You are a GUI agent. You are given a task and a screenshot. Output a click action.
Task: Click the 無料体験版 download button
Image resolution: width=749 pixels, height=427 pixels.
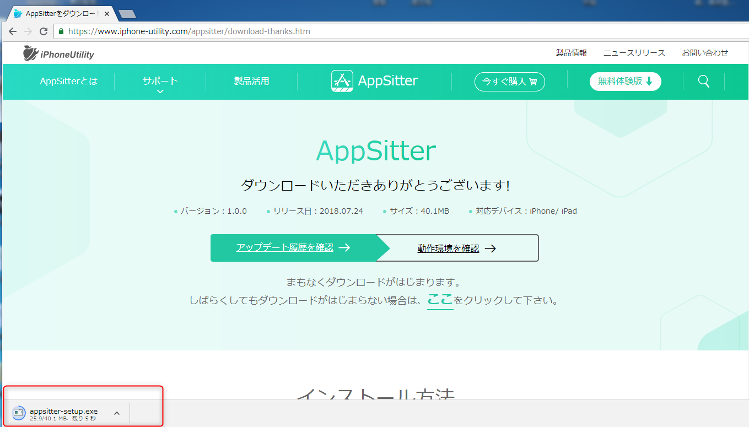tap(626, 82)
